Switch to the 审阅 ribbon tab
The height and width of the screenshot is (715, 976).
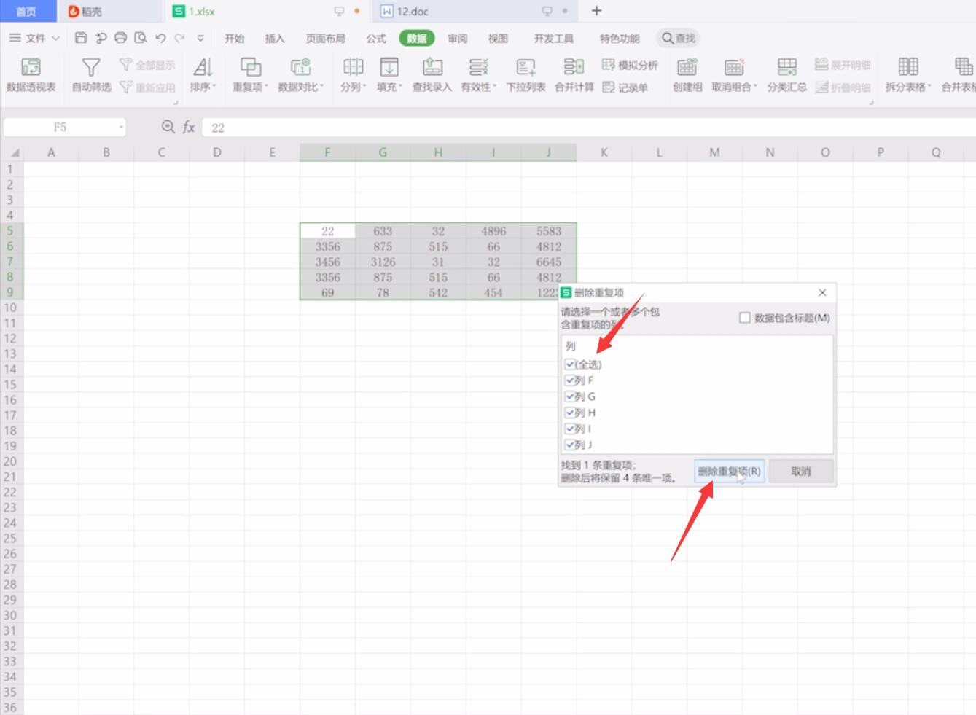coord(458,39)
